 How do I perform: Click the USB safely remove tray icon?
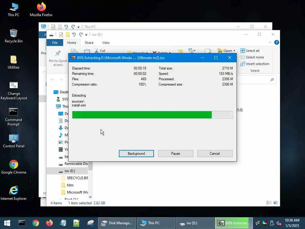coord(272,223)
